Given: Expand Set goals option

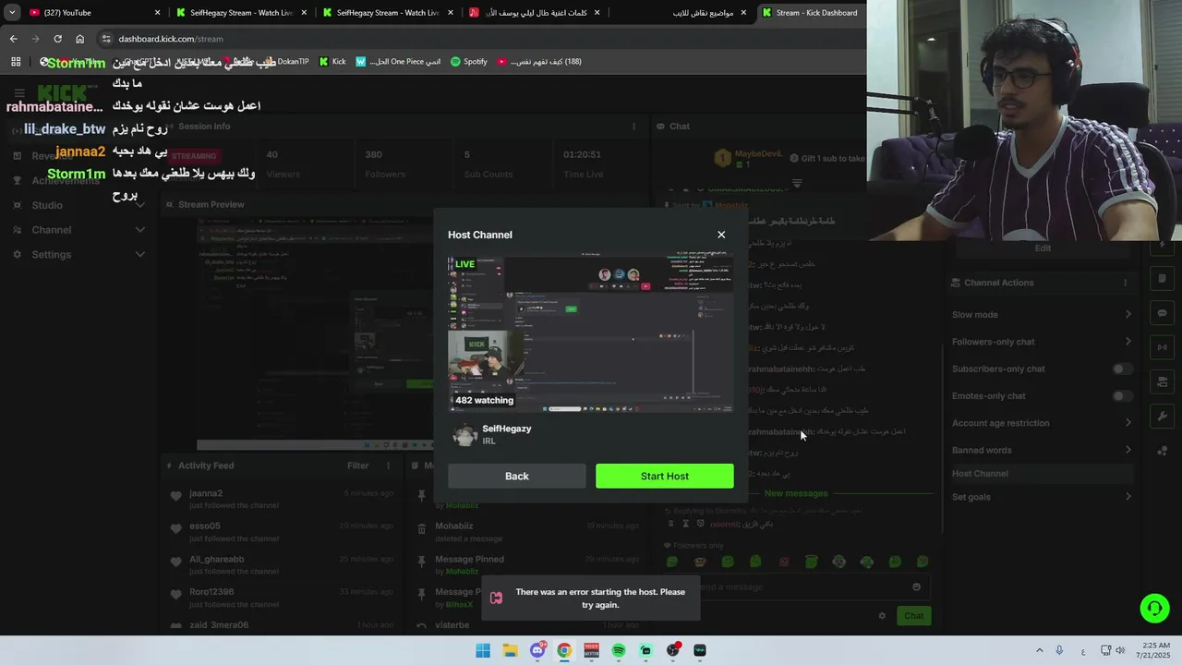Looking at the screenshot, I should pos(1042,497).
